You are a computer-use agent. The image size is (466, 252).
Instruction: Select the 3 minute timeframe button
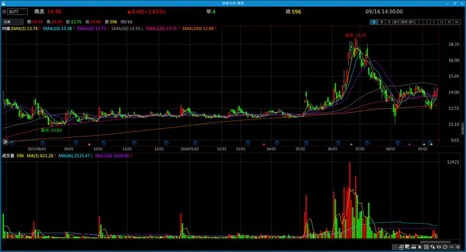pyautogui.click(x=426, y=22)
